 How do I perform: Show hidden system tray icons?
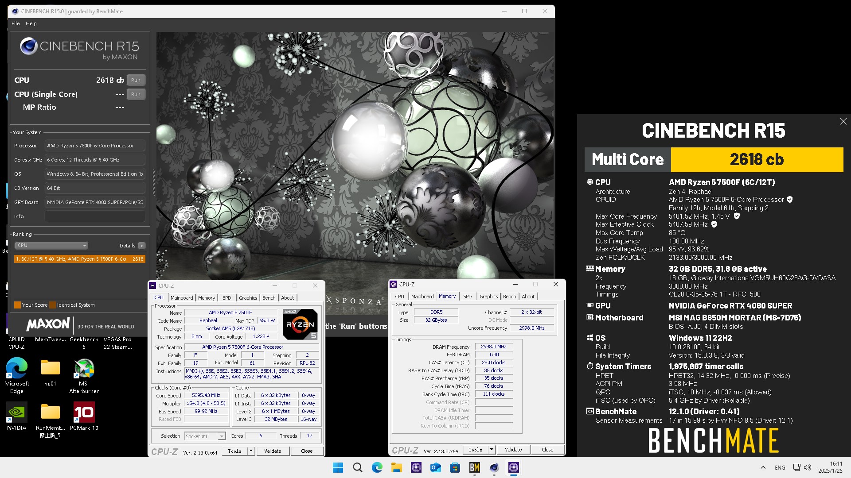point(763,467)
